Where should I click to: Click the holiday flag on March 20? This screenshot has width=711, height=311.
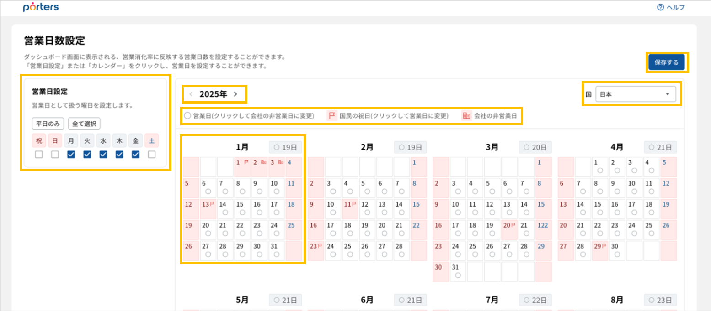513,225
